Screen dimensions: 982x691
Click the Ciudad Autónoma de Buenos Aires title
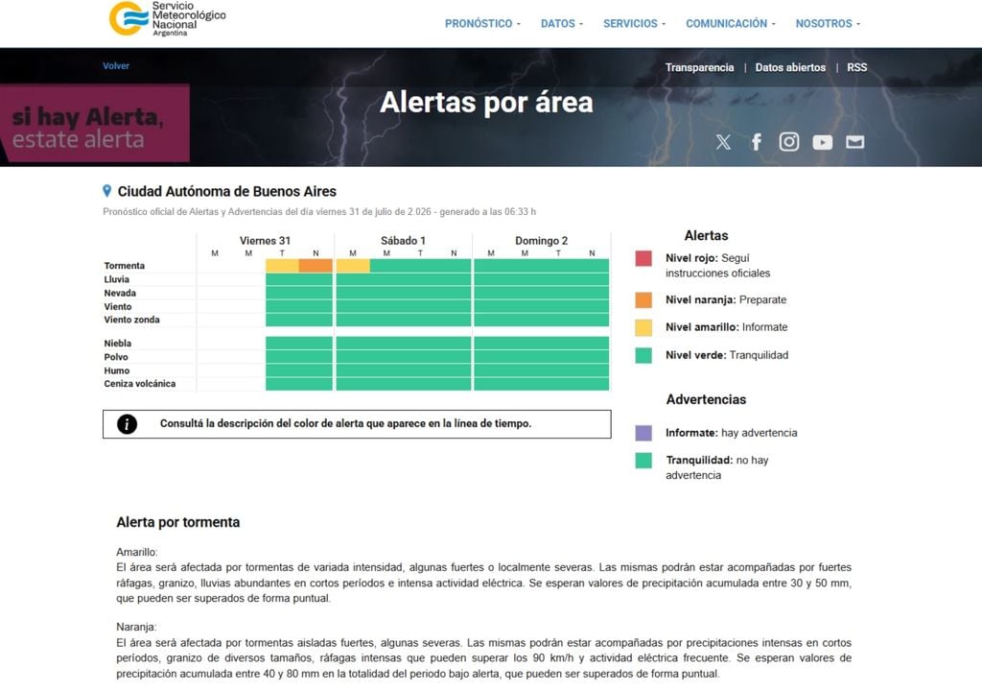[x=226, y=191]
